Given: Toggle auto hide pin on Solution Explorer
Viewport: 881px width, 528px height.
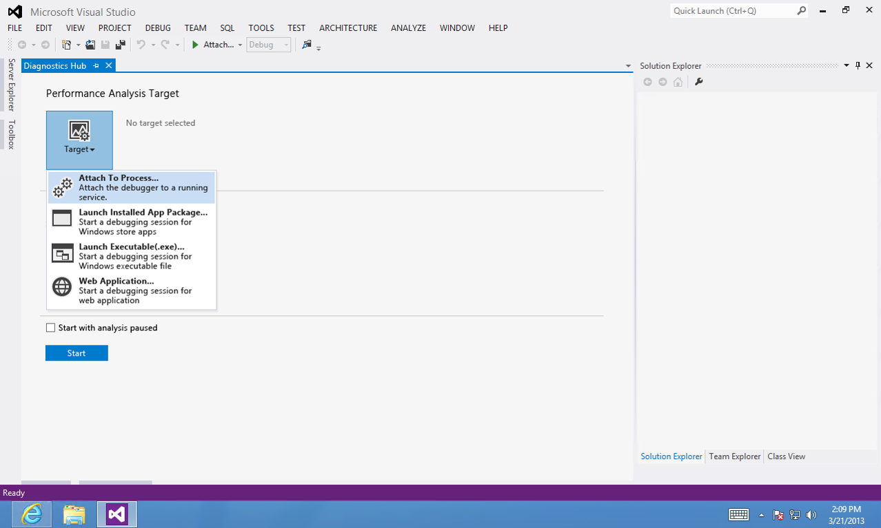Looking at the screenshot, I should pos(858,65).
